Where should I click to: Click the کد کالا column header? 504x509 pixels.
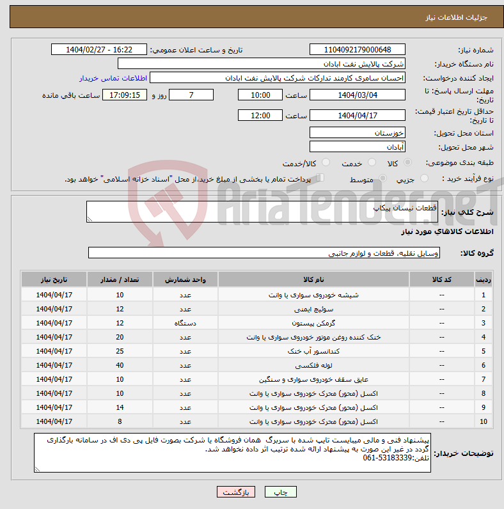[441, 279]
